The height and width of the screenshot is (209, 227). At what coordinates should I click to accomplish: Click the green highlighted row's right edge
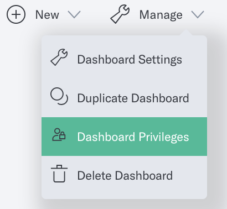[x=205, y=137]
